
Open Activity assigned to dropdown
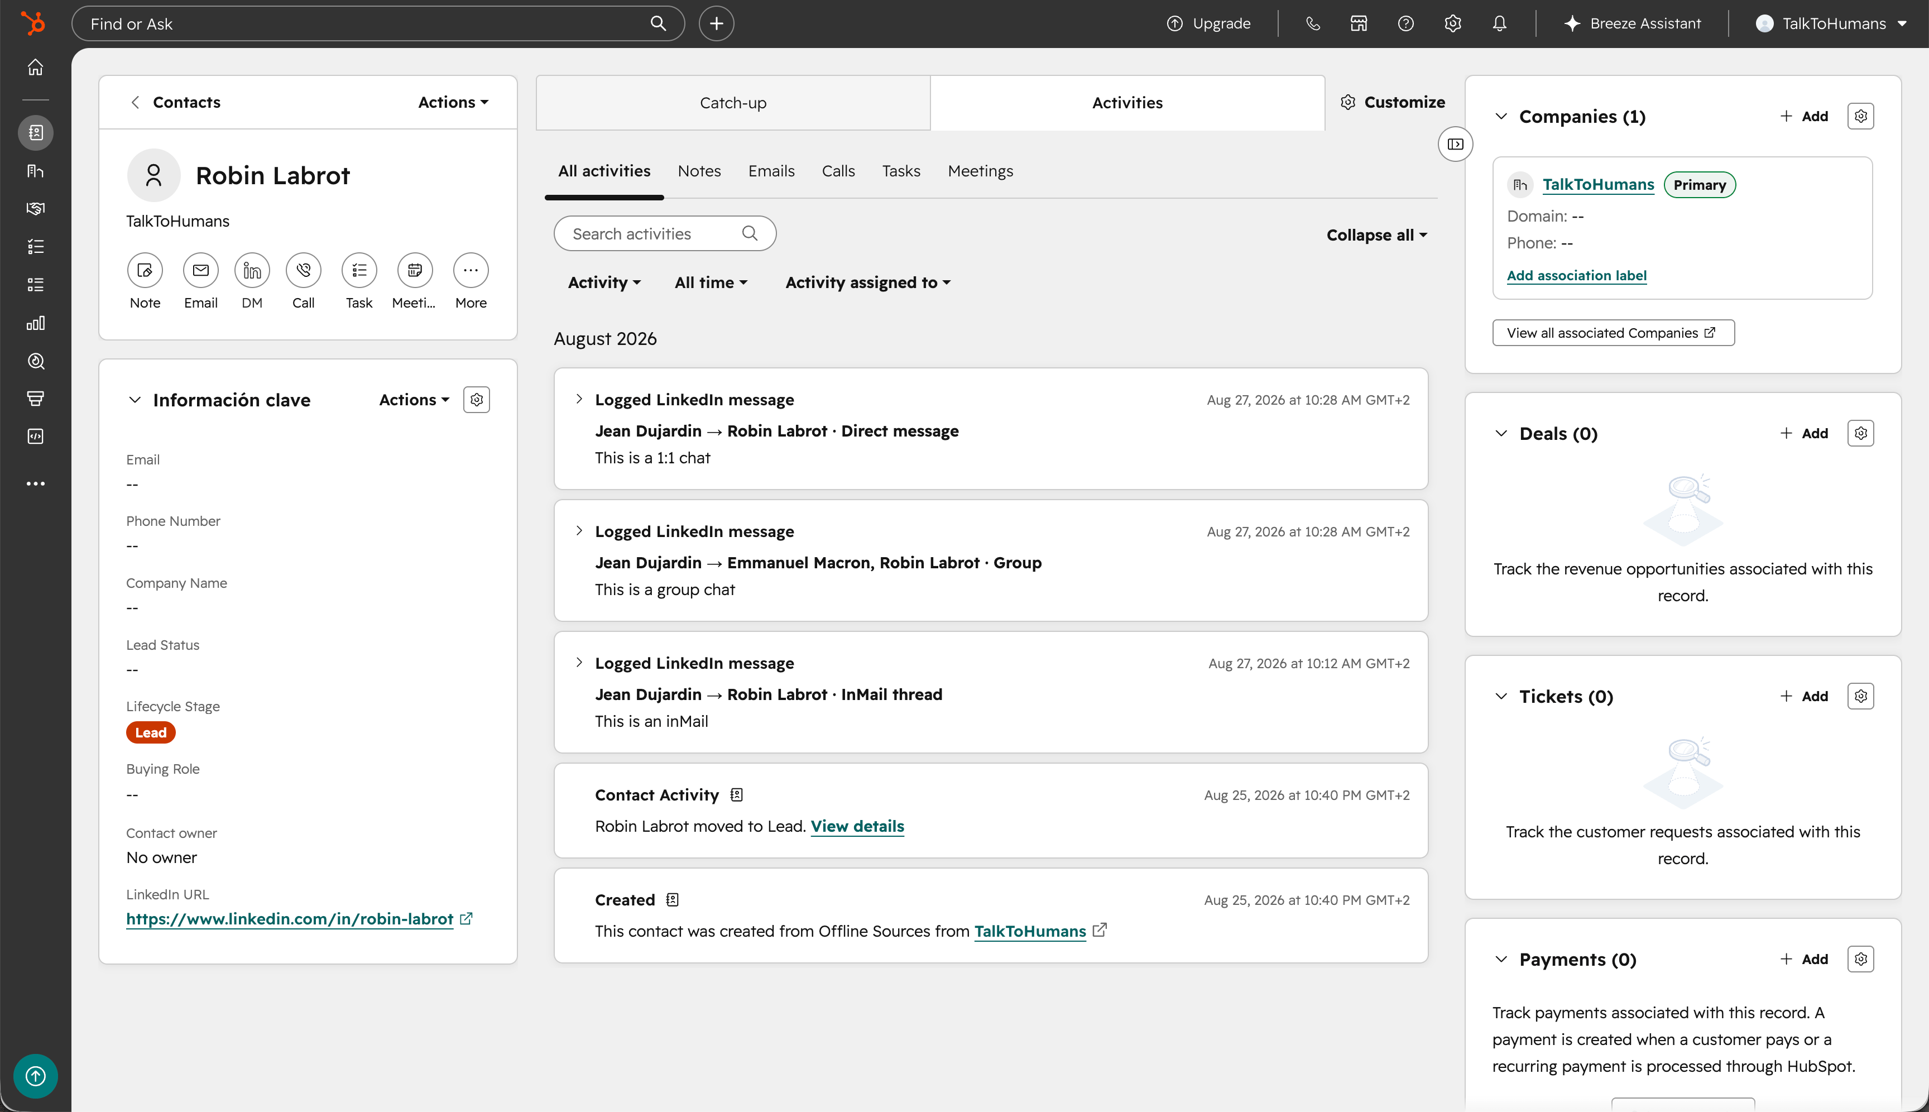868,282
